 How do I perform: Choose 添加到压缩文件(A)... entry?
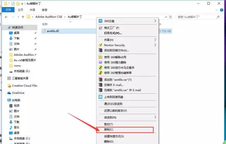tap(127, 50)
